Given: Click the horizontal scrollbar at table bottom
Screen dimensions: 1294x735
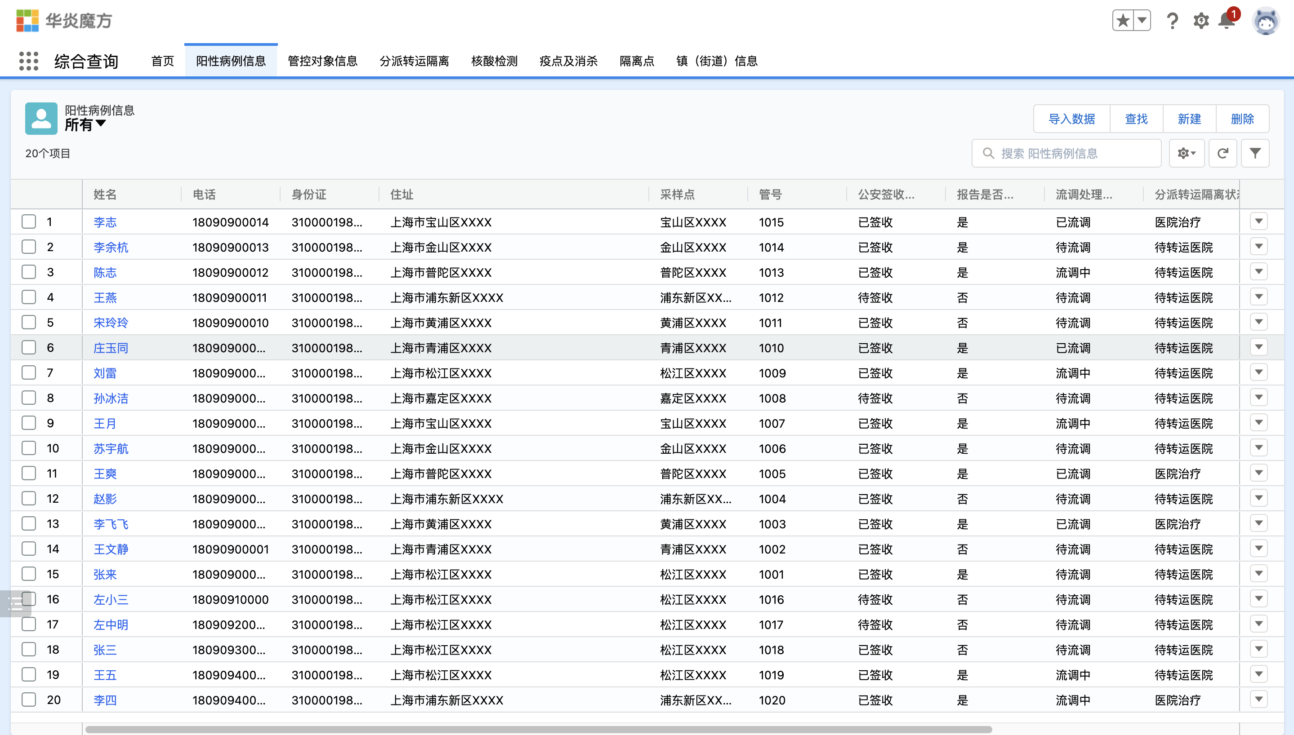Looking at the screenshot, I should point(538,730).
